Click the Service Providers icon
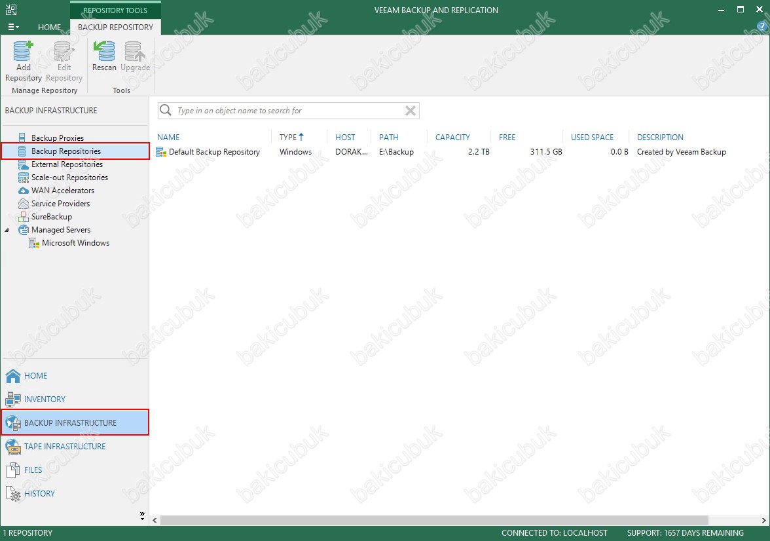The height and width of the screenshot is (541, 770). click(23, 204)
